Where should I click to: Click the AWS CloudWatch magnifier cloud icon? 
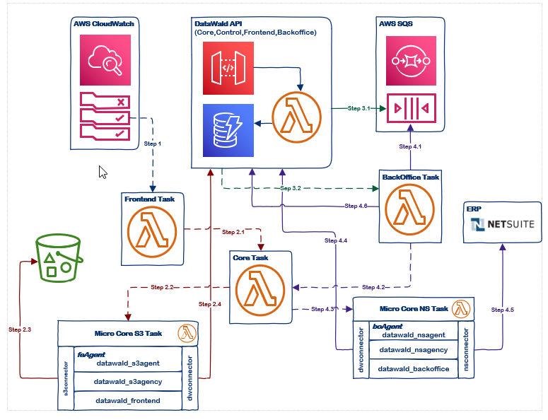coord(105,60)
